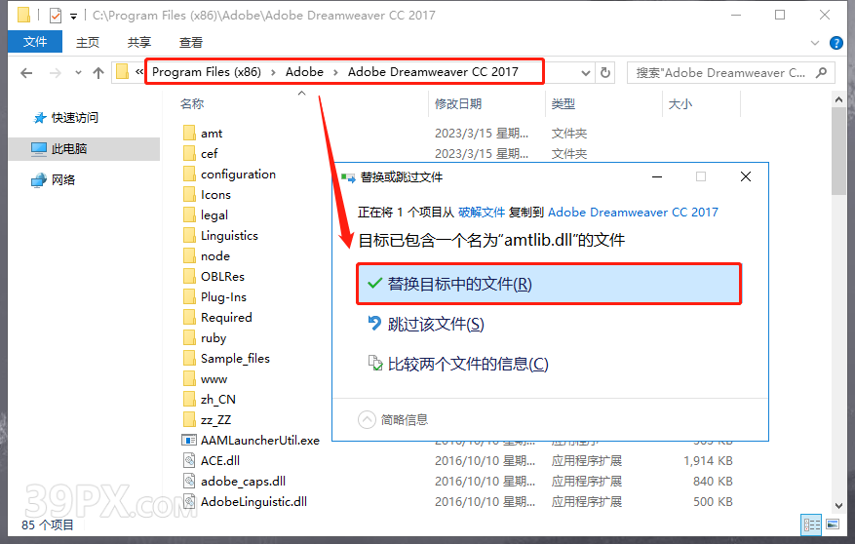Select the OBLRes folder name
Image resolution: width=855 pixels, height=544 pixels.
pos(222,276)
